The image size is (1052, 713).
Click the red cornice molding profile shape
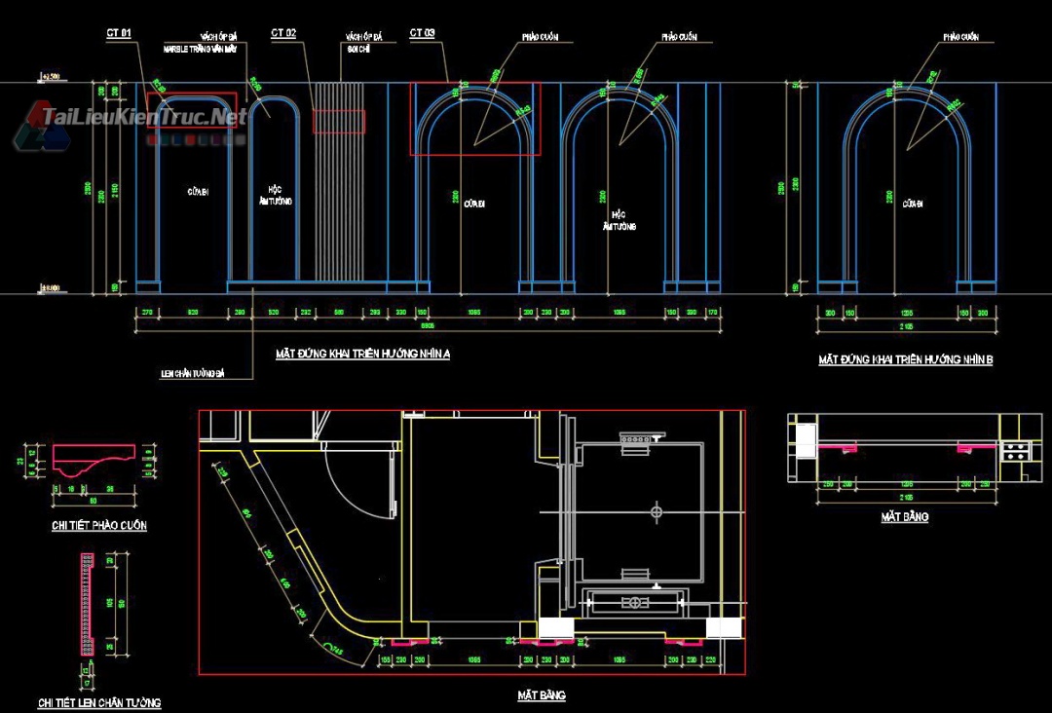[x=94, y=459]
